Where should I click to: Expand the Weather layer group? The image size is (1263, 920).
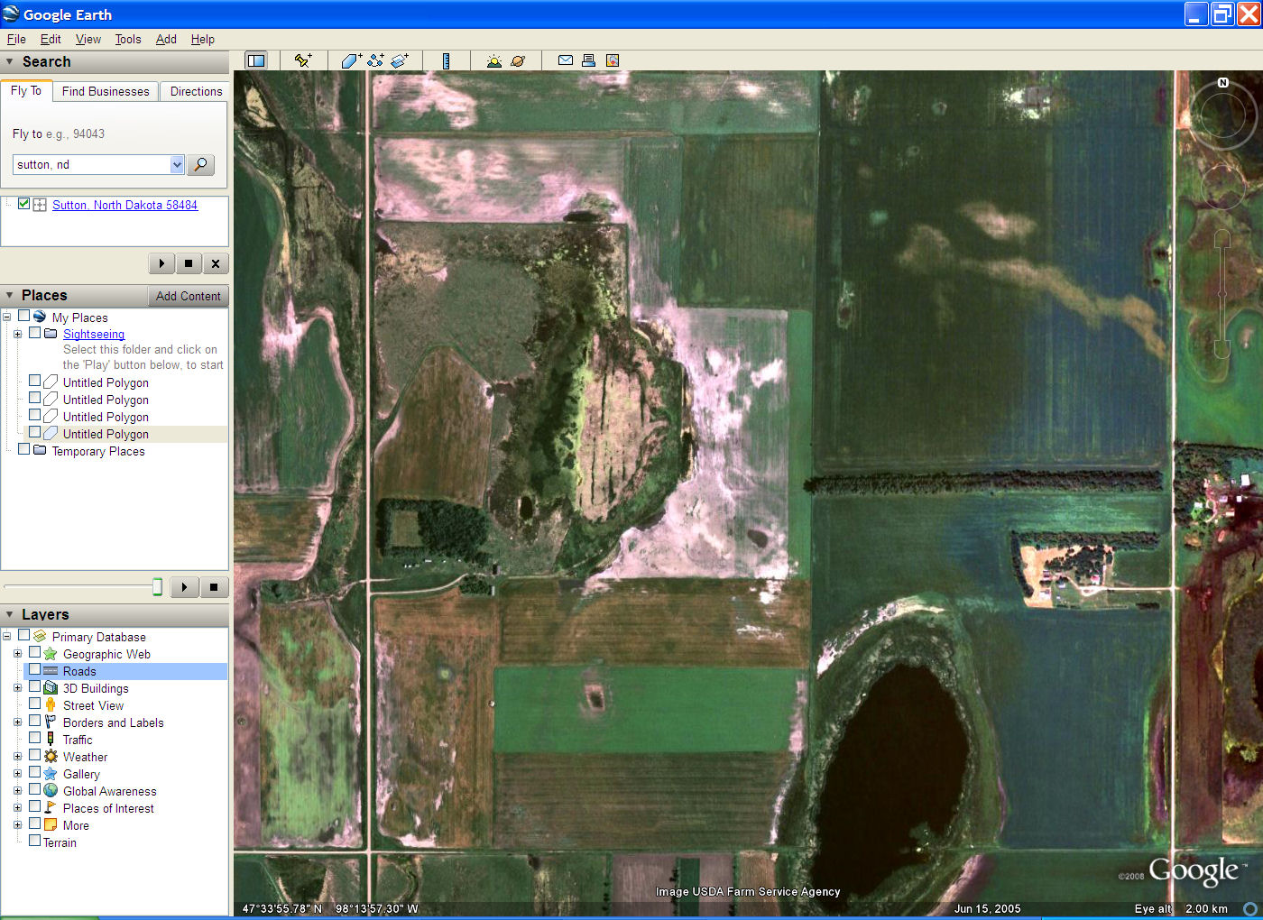click(x=17, y=756)
